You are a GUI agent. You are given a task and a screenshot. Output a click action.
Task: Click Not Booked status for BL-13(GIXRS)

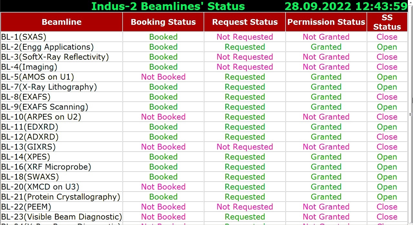pyautogui.click(x=163, y=147)
